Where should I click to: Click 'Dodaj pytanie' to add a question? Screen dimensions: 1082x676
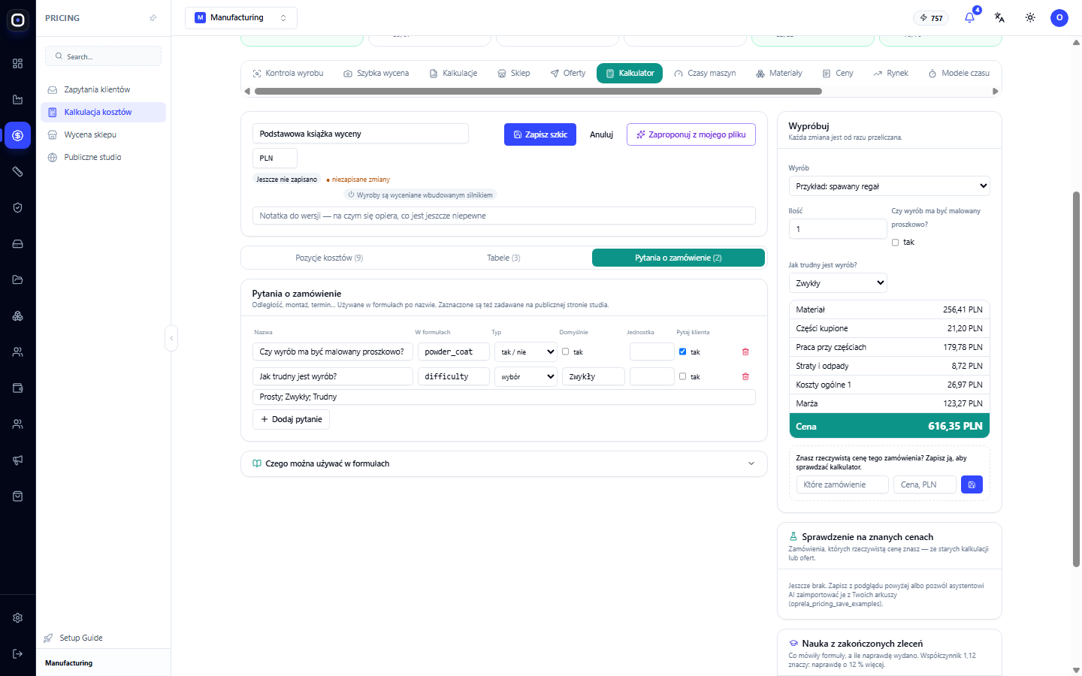coord(291,419)
